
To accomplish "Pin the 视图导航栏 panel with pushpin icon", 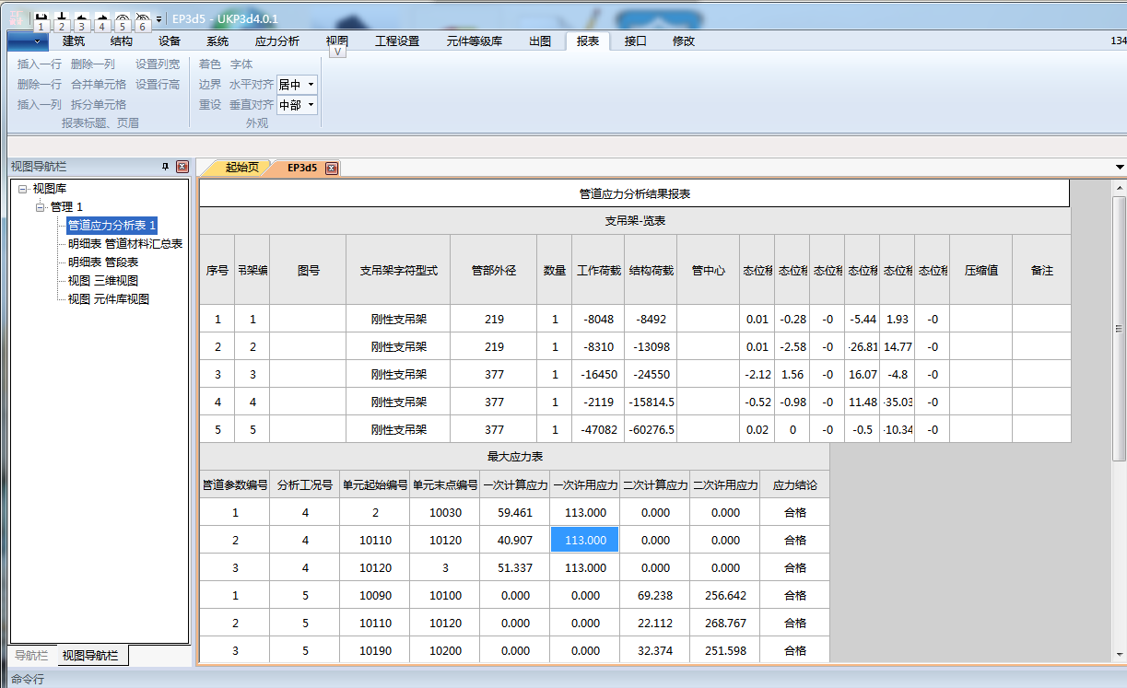I will point(165,167).
